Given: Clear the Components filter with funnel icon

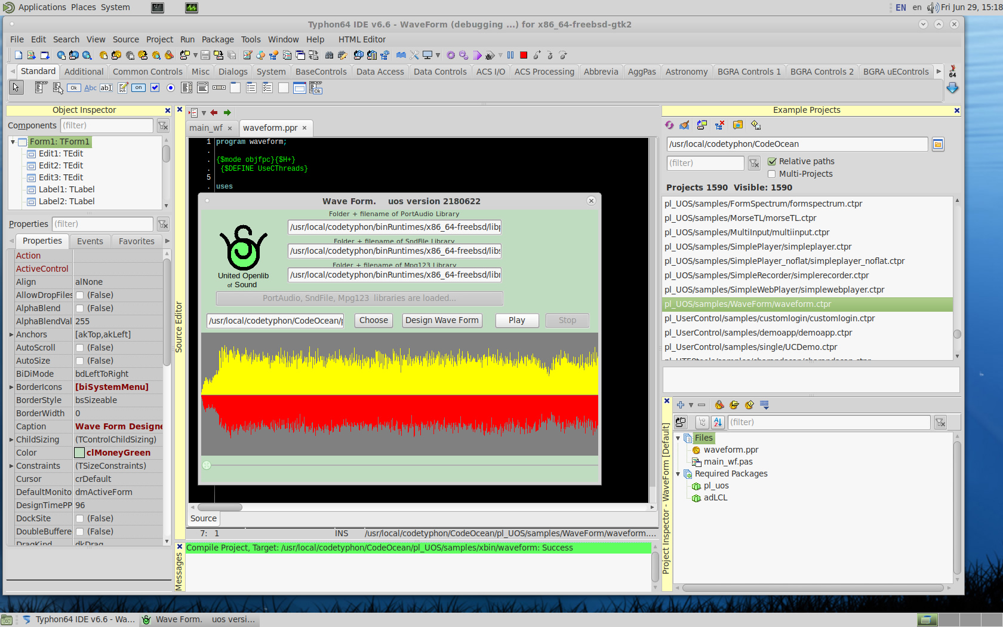Looking at the screenshot, I should click(163, 125).
